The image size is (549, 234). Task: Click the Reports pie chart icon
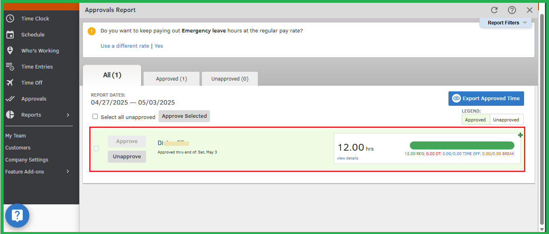point(10,115)
